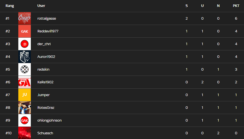The height and width of the screenshot is (139, 244).
Task: Click RotesGraz's cartoon avatar
Action: click(x=24, y=108)
